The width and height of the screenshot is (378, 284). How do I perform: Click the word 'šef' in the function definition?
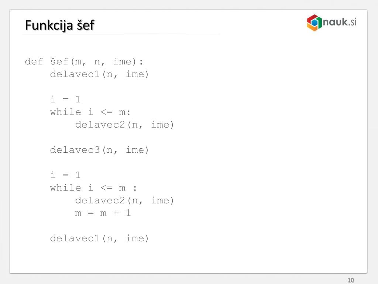(x=59, y=62)
